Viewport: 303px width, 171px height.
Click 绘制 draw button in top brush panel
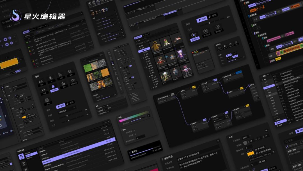[x=201, y=20]
